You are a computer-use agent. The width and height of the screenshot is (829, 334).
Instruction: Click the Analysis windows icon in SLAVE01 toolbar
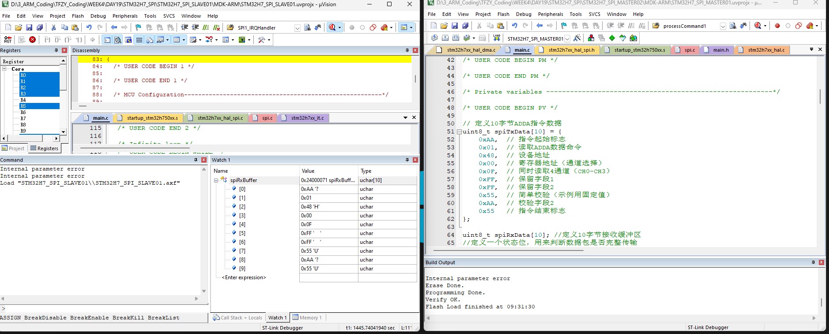tap(209, 40)
